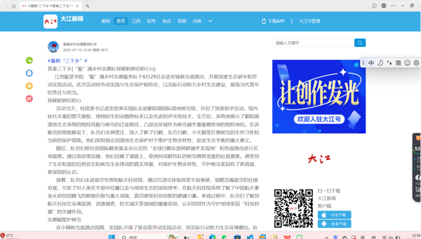
Task: Toggle simplified/traditional Chinese (简)
Action: click(398, 63)
